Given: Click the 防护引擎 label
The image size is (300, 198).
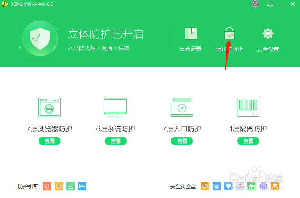Looking at the screenshot, I should coord(28,186).
